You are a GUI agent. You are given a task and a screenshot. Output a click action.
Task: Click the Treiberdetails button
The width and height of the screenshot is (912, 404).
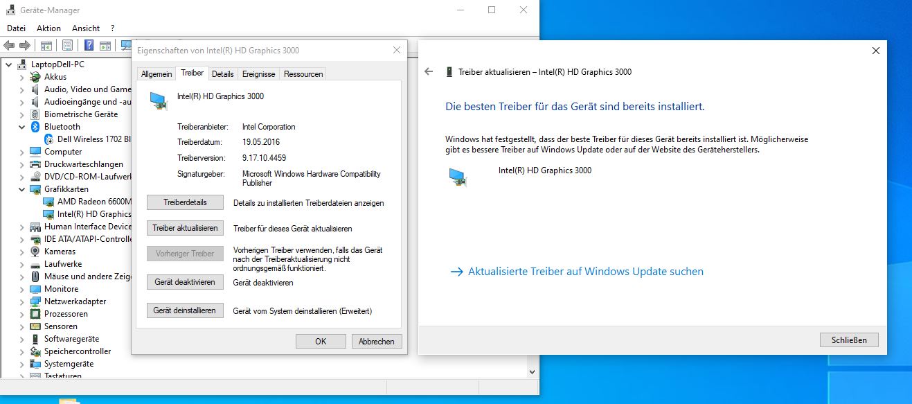(x=186, y=202)
